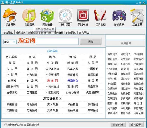Screen dimensions: 147x128
Task: Switch to the 银行邮箱 tab
Action: [x=58, y=33]
